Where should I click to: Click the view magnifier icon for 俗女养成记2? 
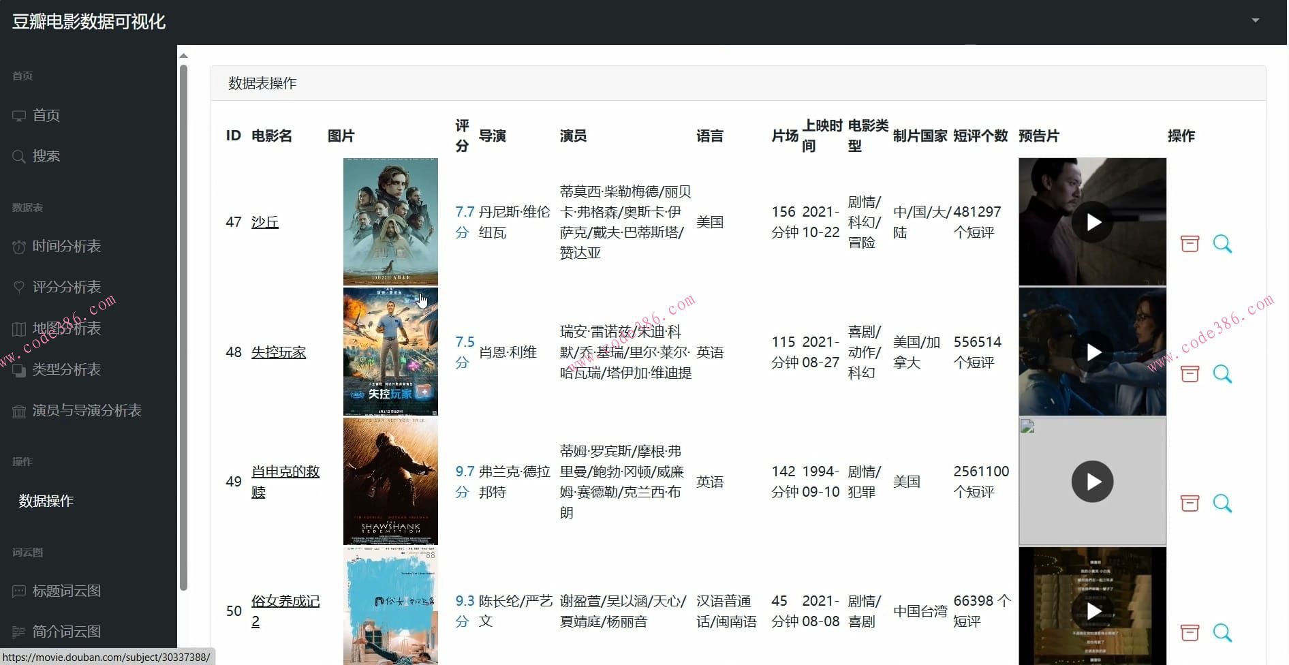pyautogui.click(x=1223, y=633)
